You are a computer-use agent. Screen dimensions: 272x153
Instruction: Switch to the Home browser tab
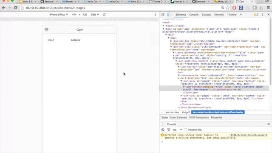tap(71, 2)
